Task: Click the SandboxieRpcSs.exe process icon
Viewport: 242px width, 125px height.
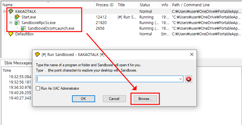Action: click(17, 23)
